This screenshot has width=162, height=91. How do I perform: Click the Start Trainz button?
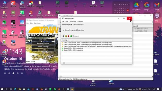tap(43, 40)
